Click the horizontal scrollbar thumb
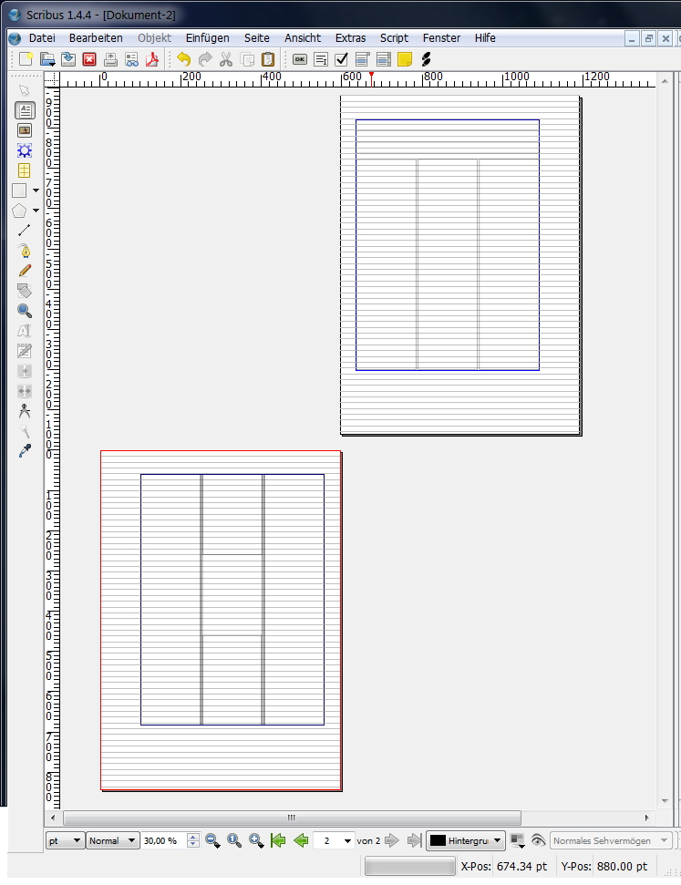681x885 pixels. [292, 818]
